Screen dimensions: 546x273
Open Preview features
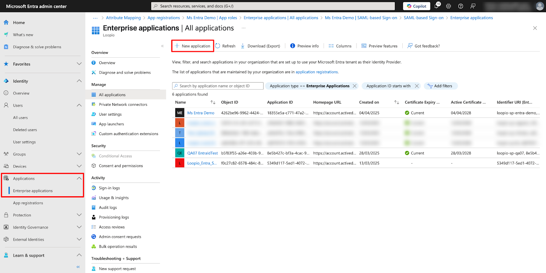coord(379,46)
